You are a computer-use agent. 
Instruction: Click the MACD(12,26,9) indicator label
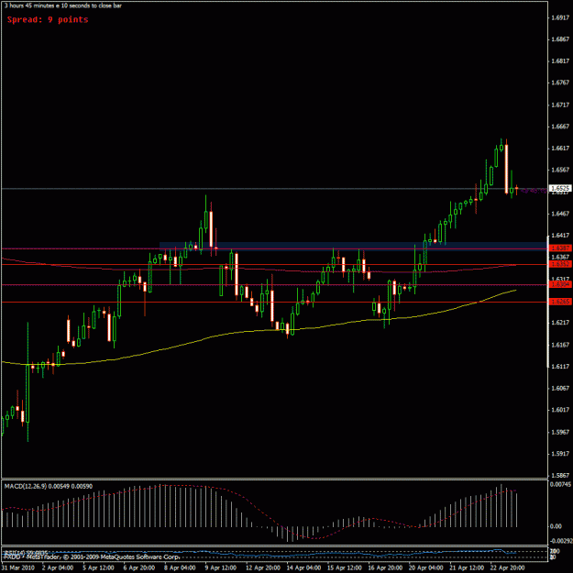click(x=49, y=487)
